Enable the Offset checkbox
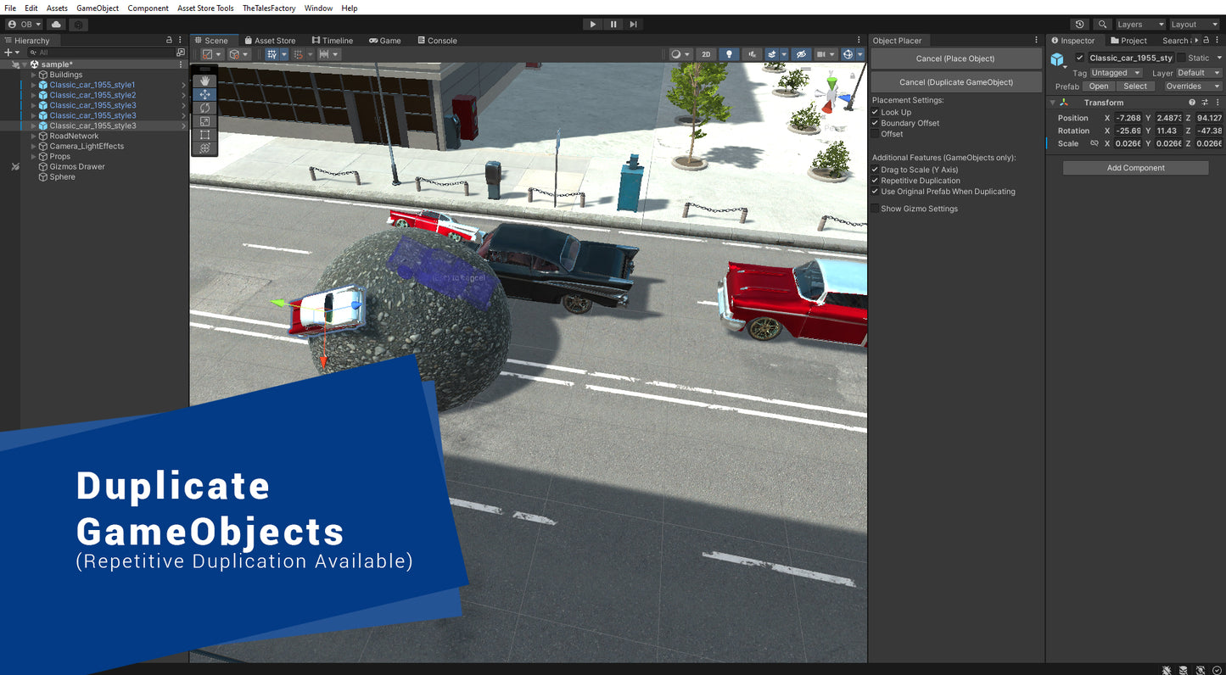 876,134
